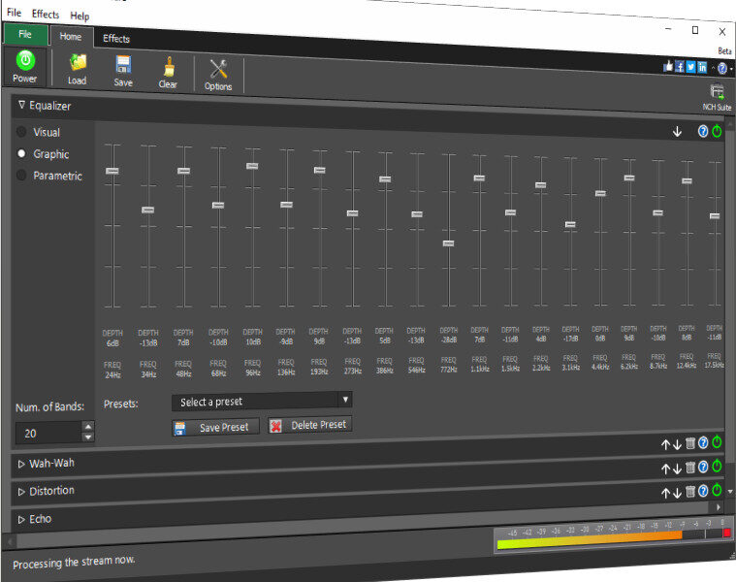
Task: Open the Select a preset dropdown
Action: 262,401
